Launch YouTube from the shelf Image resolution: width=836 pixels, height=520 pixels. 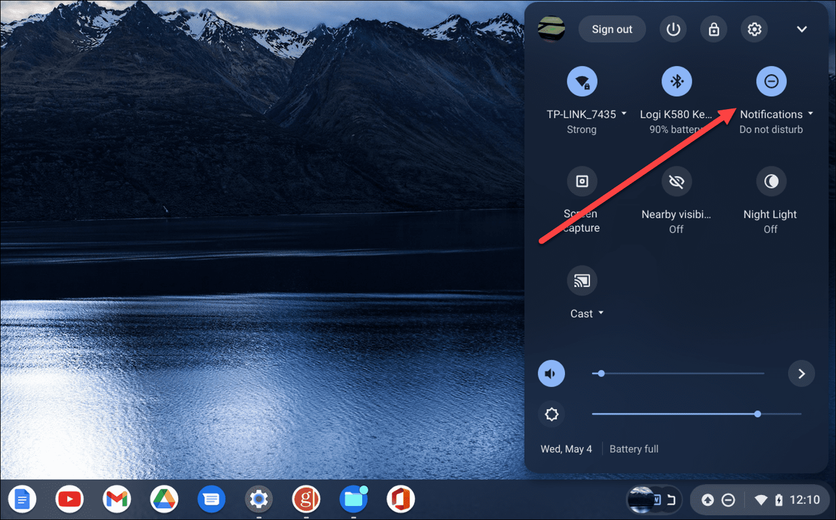70,500
